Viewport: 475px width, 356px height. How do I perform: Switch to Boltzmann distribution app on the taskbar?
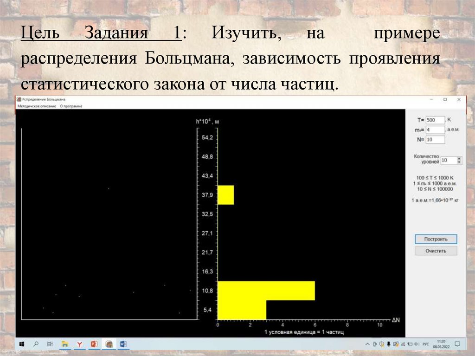pyautogui.click(x=109, y=344)
